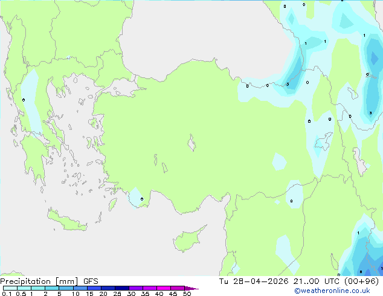Image resolution: width=383 pixels, height=296 pixels.
Task: Click the over-50 legend arrow tip
Action: [x=191, y=288]
